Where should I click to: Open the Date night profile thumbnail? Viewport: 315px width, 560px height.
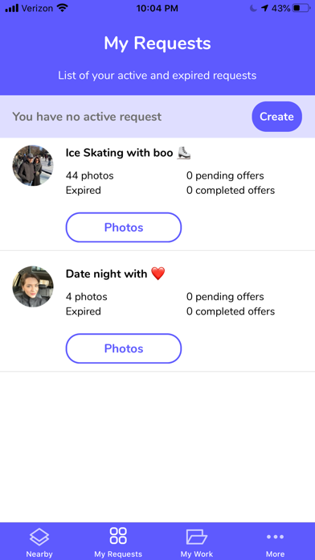tap(33, 286)
